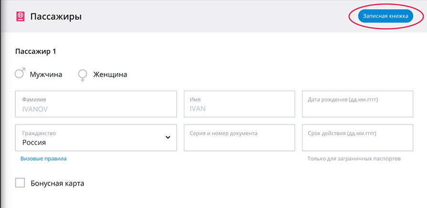This screenshot has width=427, height=208.
Task: Click the Дата рождения date field
Action: pos(357,104)
